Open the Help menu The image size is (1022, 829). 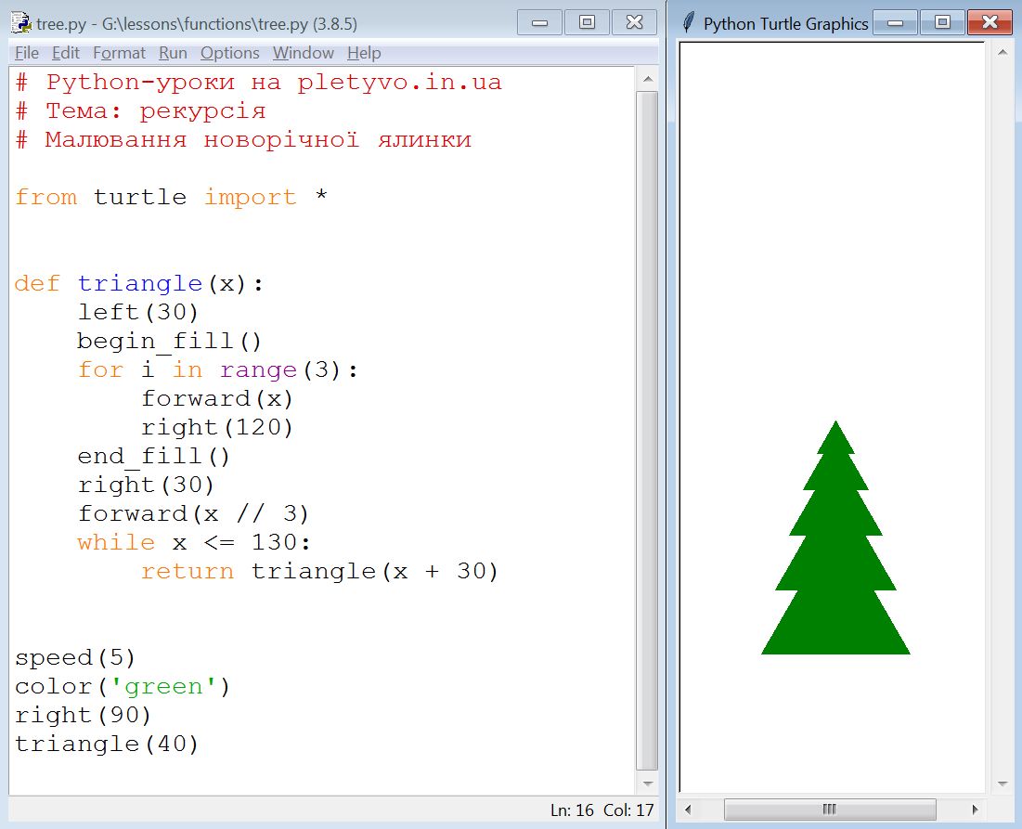tap(364, 53)
